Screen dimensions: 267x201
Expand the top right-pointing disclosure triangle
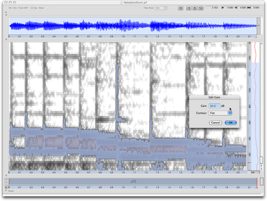pos(6,12)
